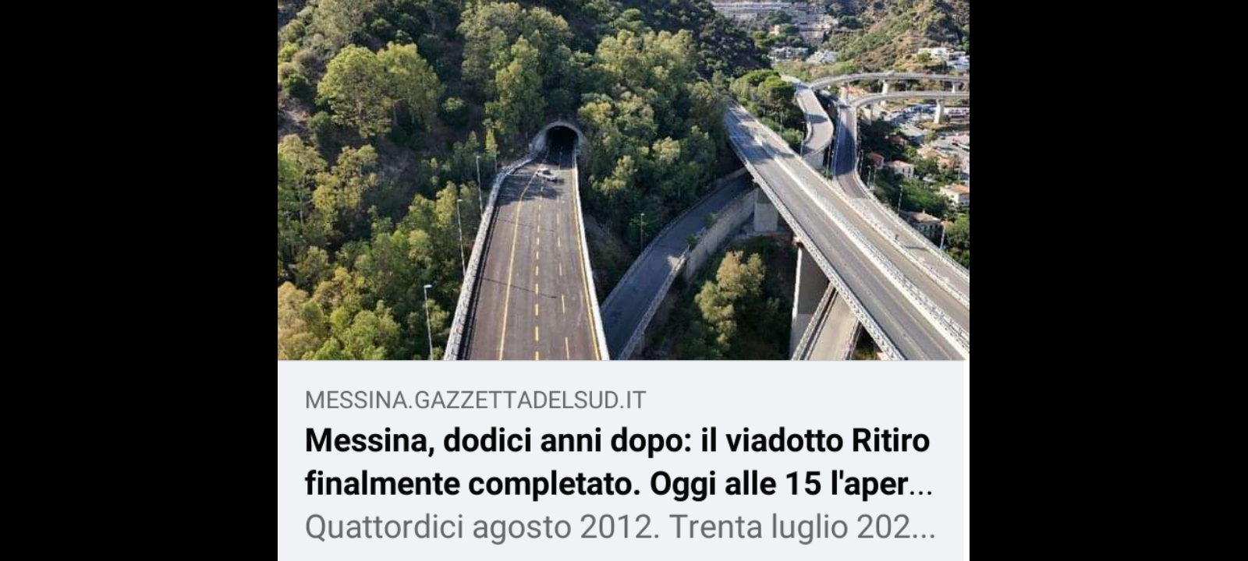Open the viadotto Ritiro article headline
Screen dimensions: 1248x561
pyautogui.click(x=619, y=462)
